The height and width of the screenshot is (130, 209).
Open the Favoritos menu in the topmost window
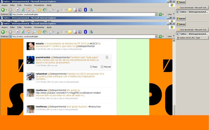28,5
